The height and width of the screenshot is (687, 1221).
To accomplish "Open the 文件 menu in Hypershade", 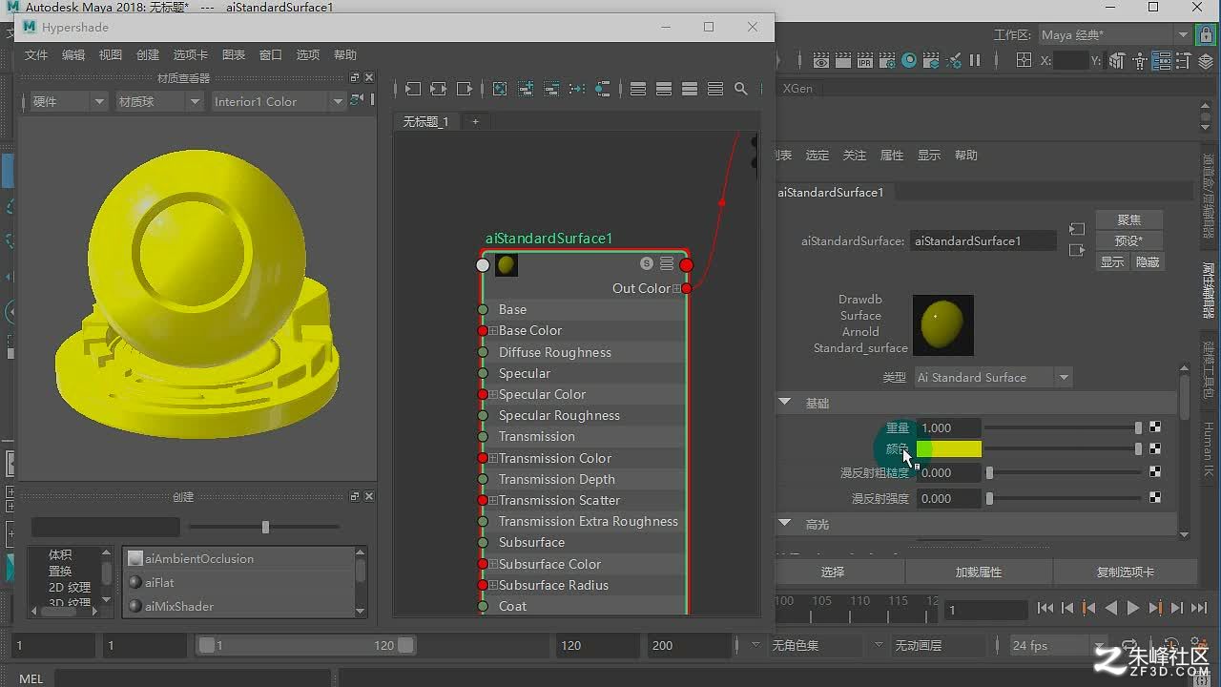I will tap(36, 55).
